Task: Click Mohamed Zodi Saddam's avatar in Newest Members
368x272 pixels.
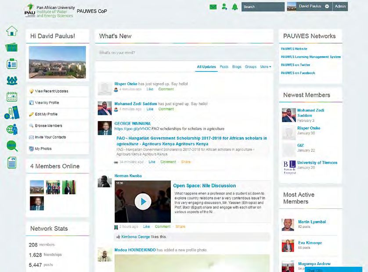Action: pyautogui.click(x=289, y=115)
